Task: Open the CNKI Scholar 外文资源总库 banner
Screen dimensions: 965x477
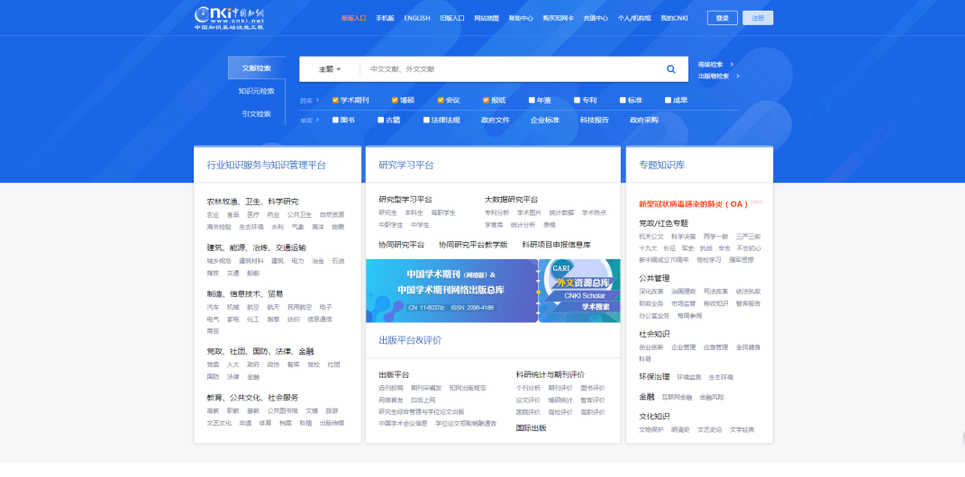Action: pyautogui.click(x=579, y=291)
